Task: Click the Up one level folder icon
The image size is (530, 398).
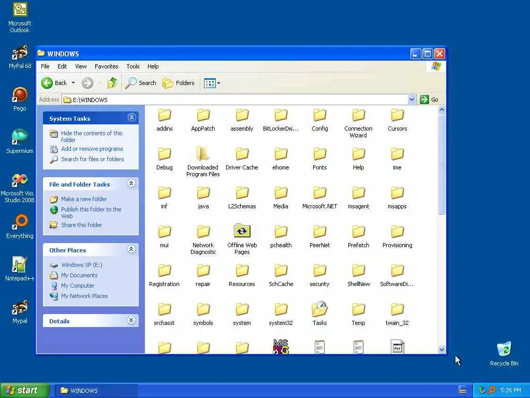Action: click(112, 83)
